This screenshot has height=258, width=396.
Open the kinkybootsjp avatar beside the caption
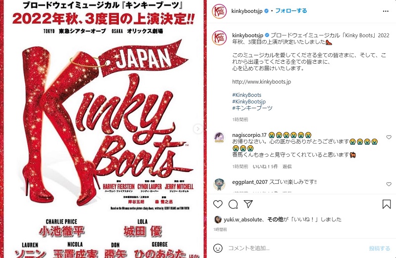click(219, 38)
